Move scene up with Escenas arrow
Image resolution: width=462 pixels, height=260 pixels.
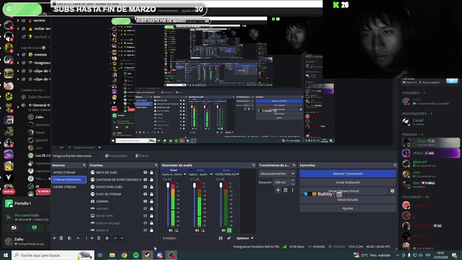[78, 238]
